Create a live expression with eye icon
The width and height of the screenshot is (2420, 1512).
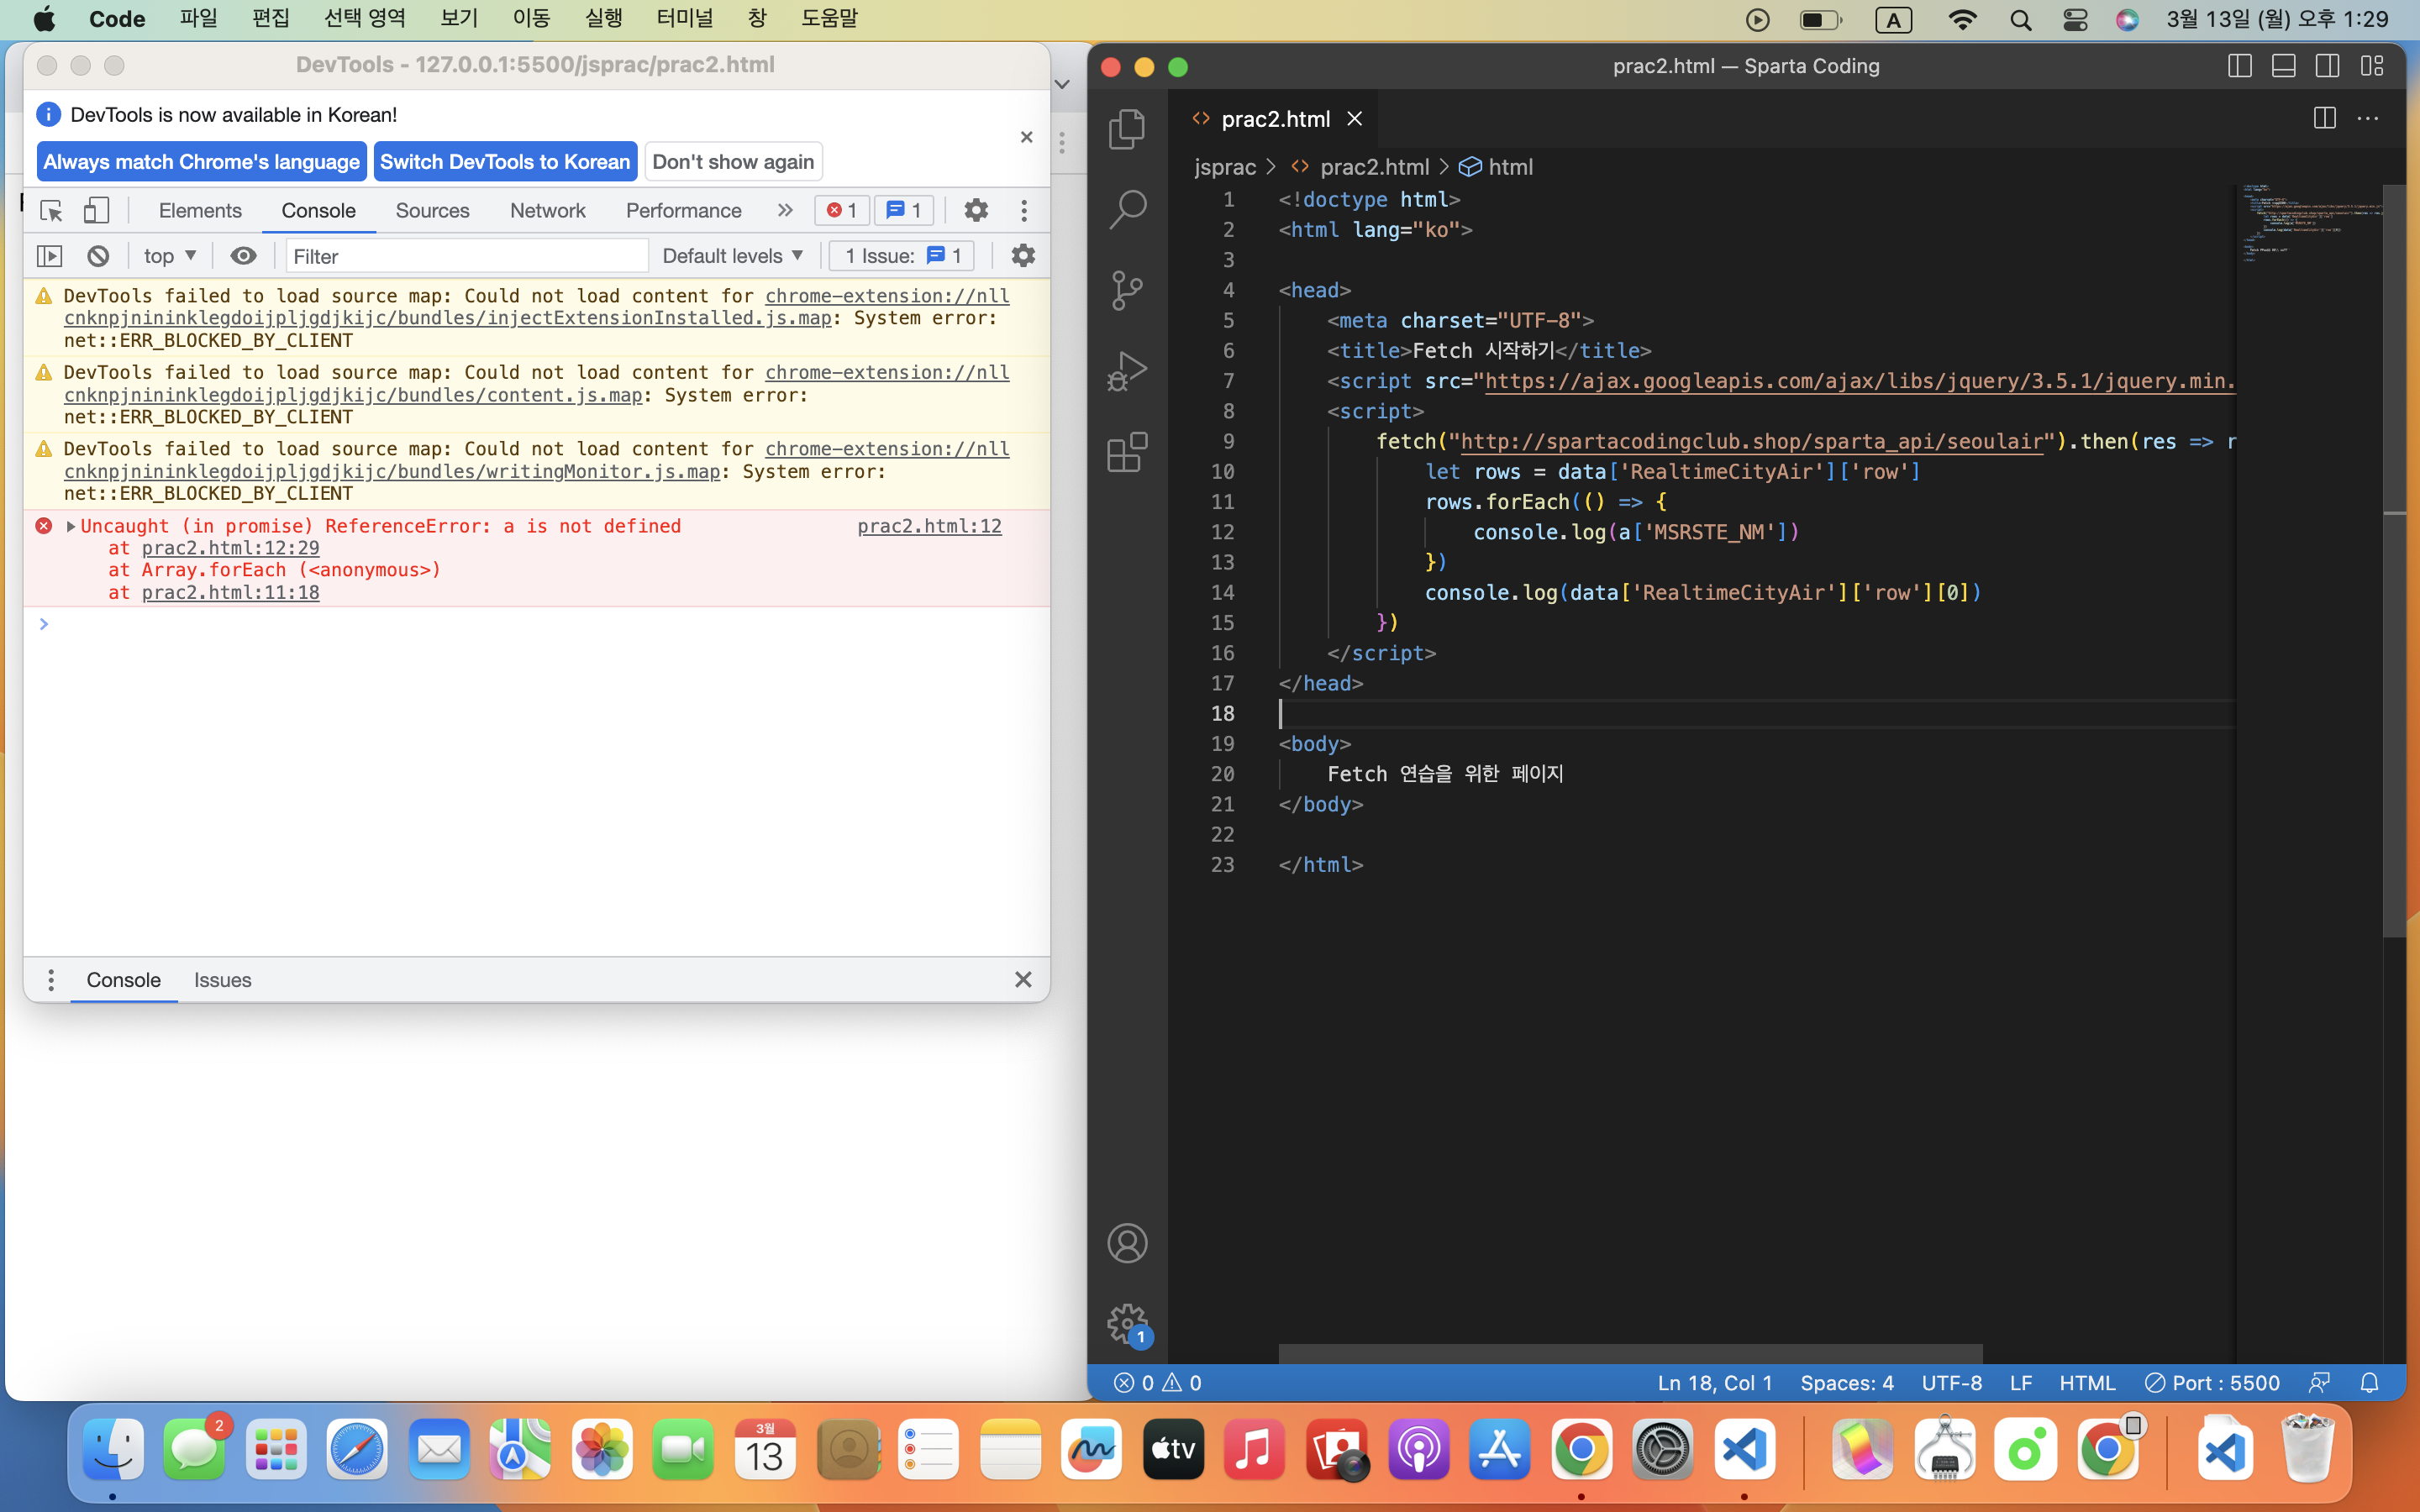(243, 256)
